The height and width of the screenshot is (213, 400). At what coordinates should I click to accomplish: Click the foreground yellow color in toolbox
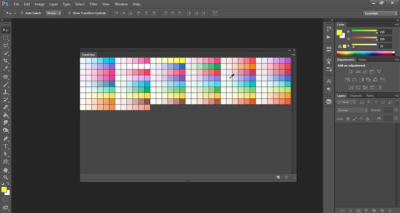(4, 189)
